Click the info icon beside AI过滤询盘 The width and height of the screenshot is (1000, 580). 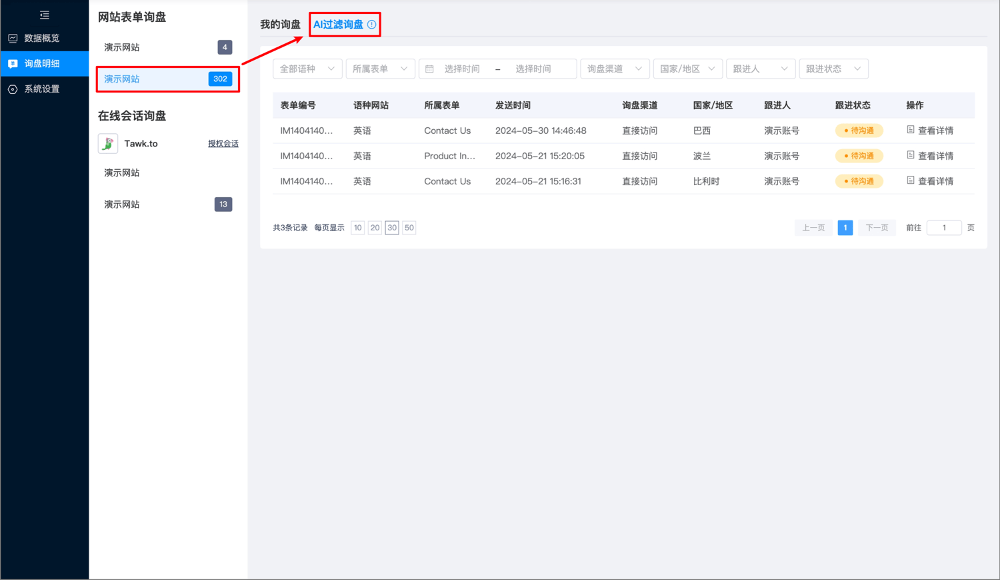click(372, 24)
